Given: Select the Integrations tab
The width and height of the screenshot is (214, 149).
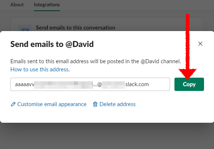Looking at the screenshot, I should coord(47,5).
